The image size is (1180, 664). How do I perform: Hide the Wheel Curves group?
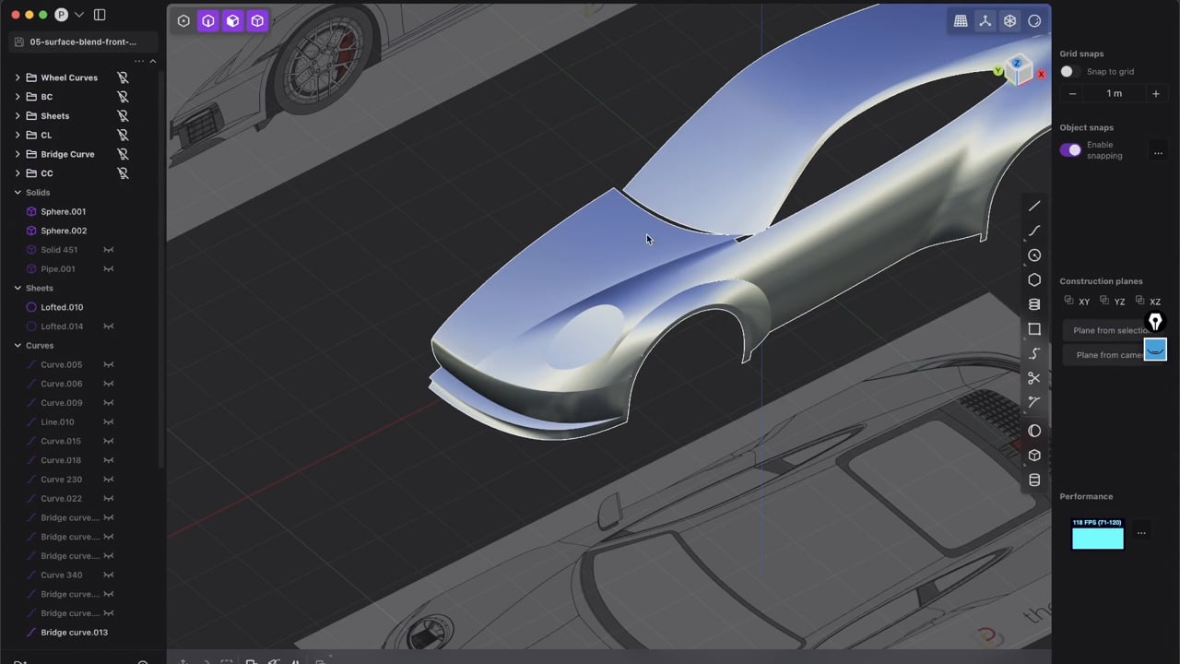point(123,77)
